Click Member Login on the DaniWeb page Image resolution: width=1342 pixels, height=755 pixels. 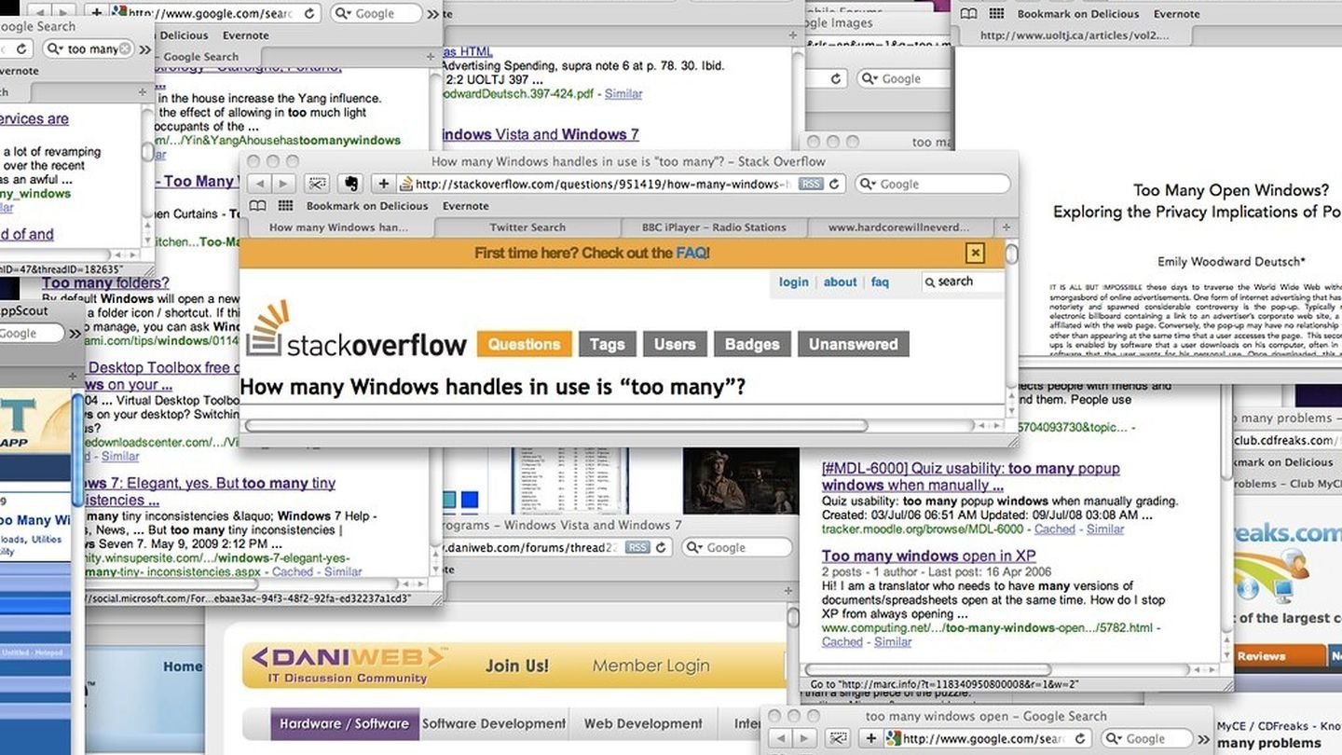coord(650,666)
